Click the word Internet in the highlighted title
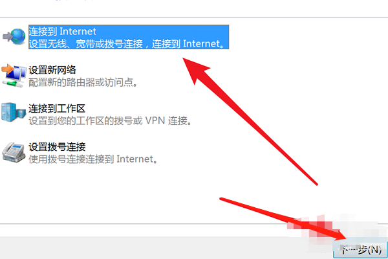Image resolution: width=388 pixels, height=259 pixels. click(x=78, y=32)
